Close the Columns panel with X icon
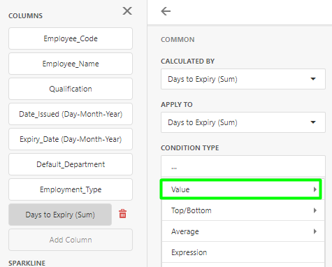Viewport: 332px width, 267px height. (x=127, y=11)
